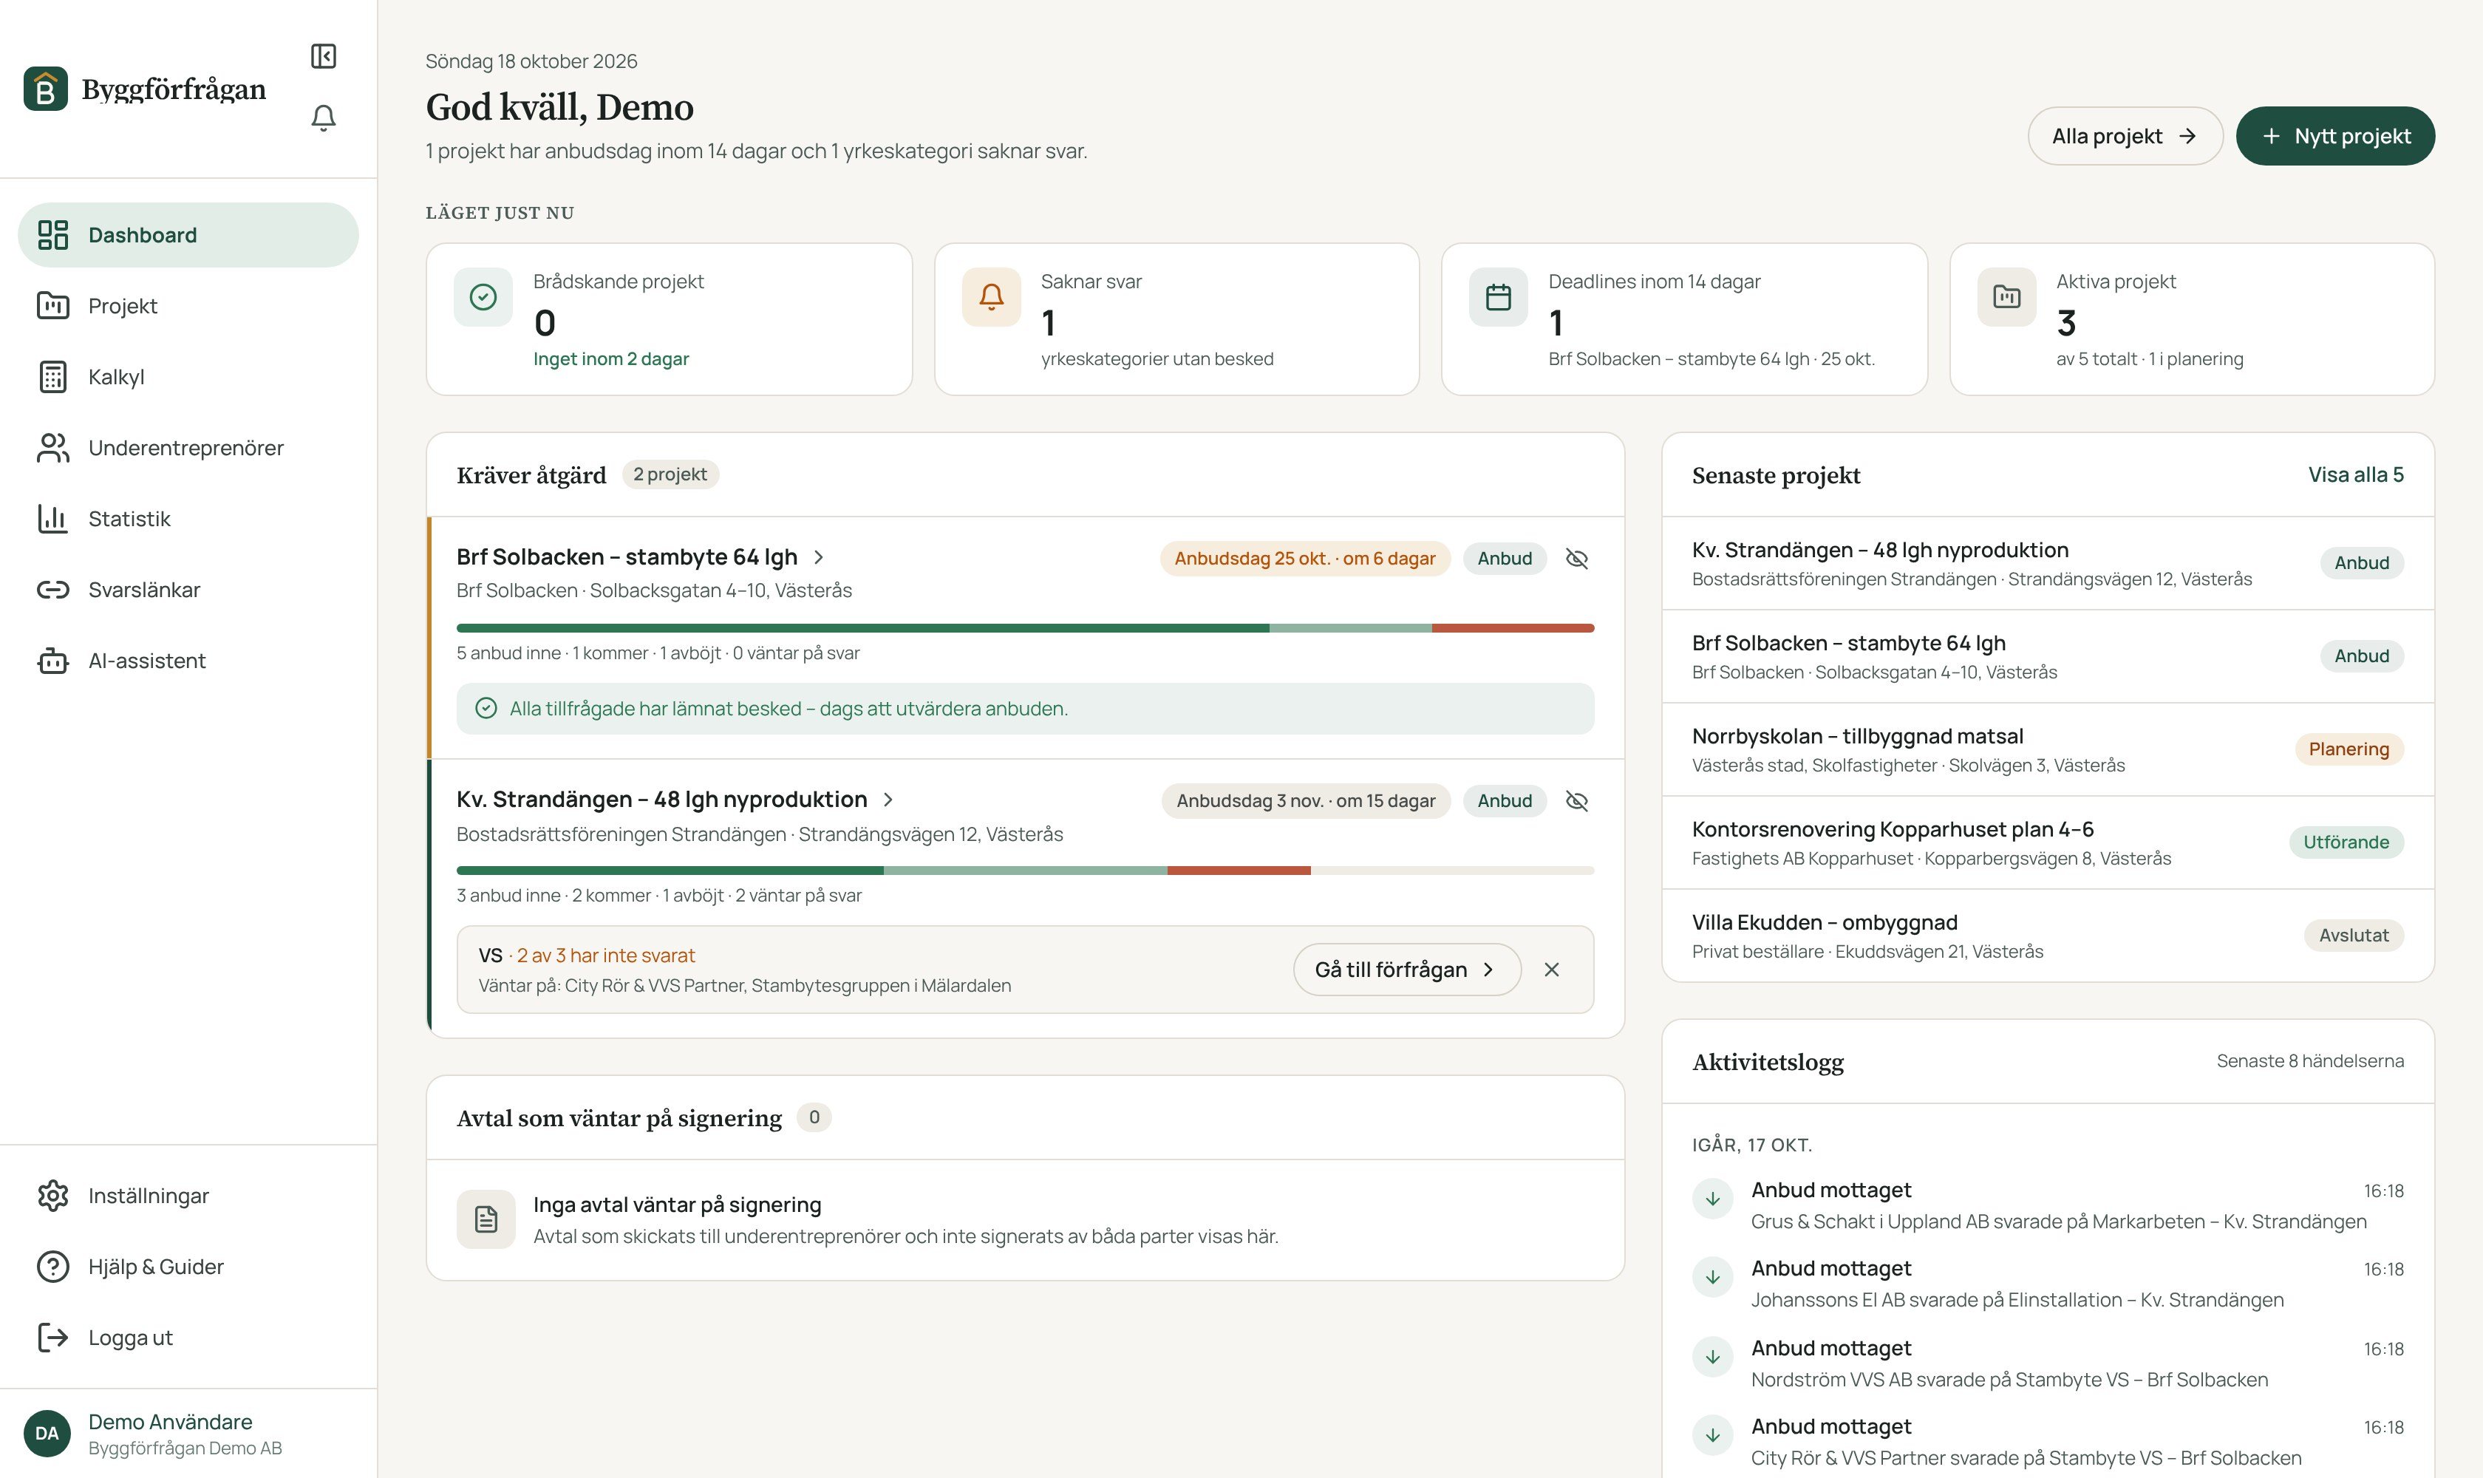Click the Nordström VVS AB download arrow icon
Viewport: 2483px width, 1478px height.
point(1713,1357)
